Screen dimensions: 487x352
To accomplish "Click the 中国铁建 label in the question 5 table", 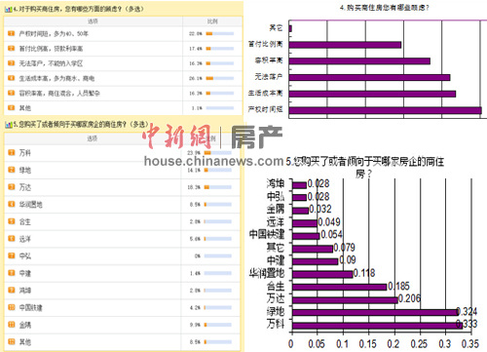I will 31,307.
